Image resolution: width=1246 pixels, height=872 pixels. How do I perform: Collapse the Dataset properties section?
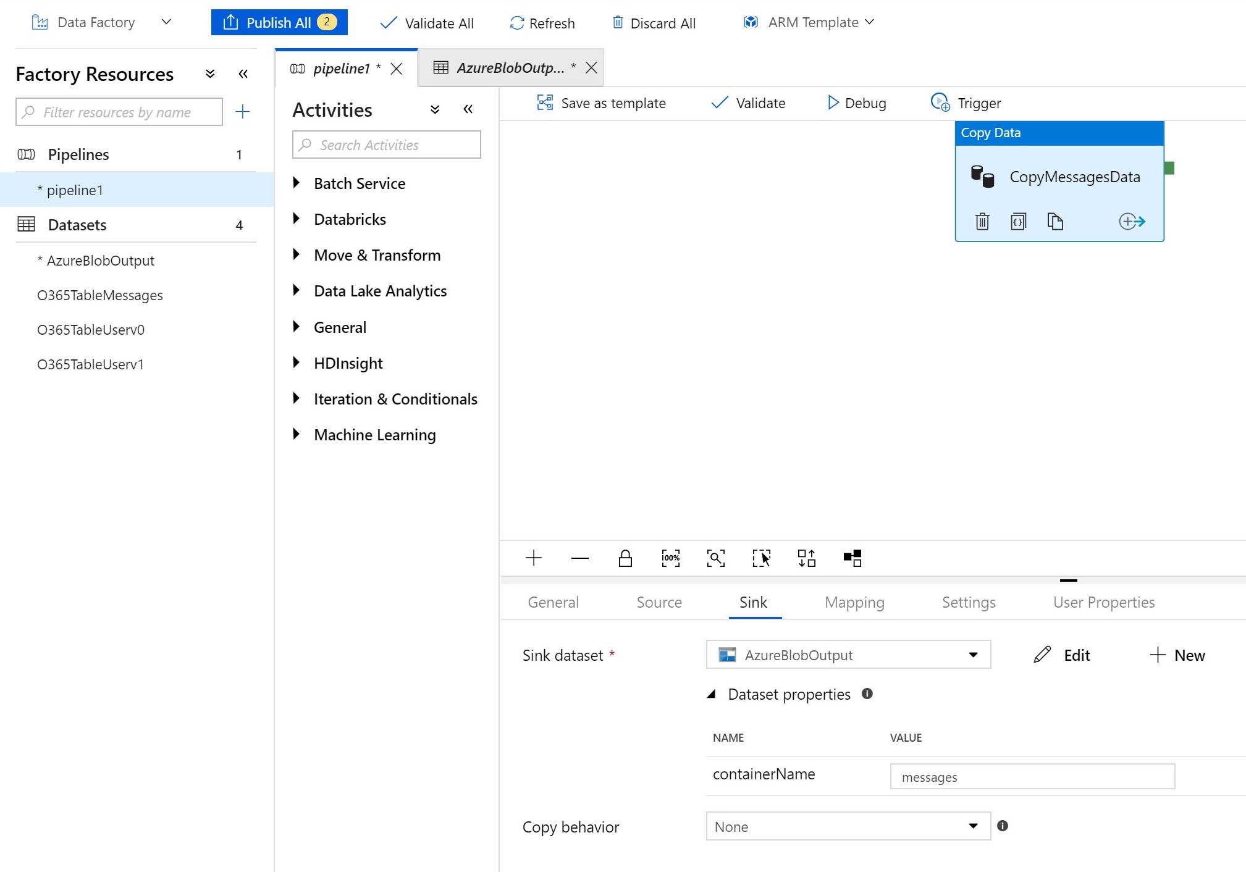712,694
